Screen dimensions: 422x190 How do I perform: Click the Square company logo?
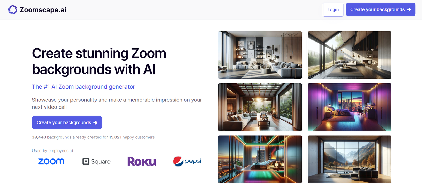click(96, 161)
